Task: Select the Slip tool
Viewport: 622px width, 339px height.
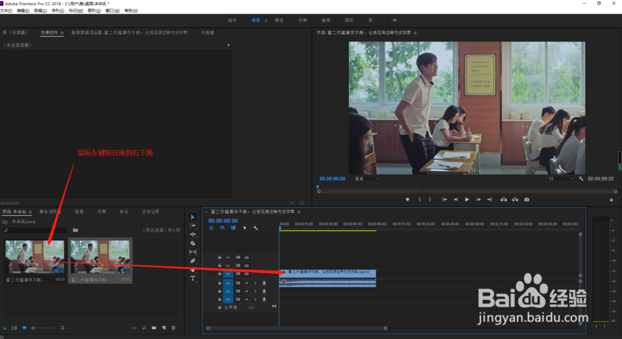Action: pos(193,252)
